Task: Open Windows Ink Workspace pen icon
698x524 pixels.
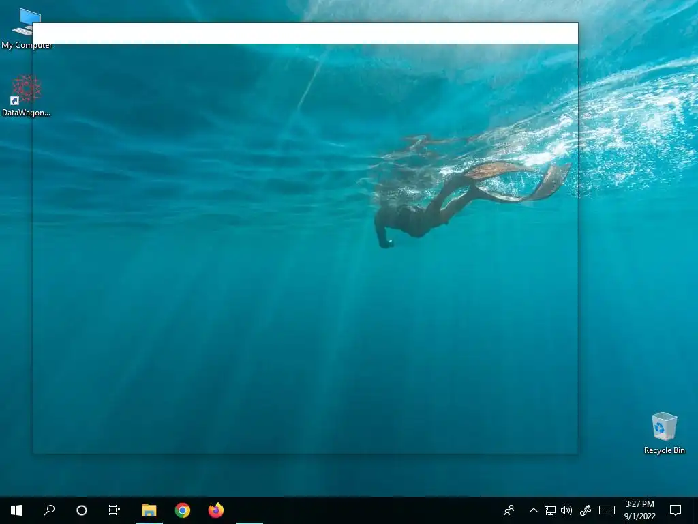Action: 586,510
